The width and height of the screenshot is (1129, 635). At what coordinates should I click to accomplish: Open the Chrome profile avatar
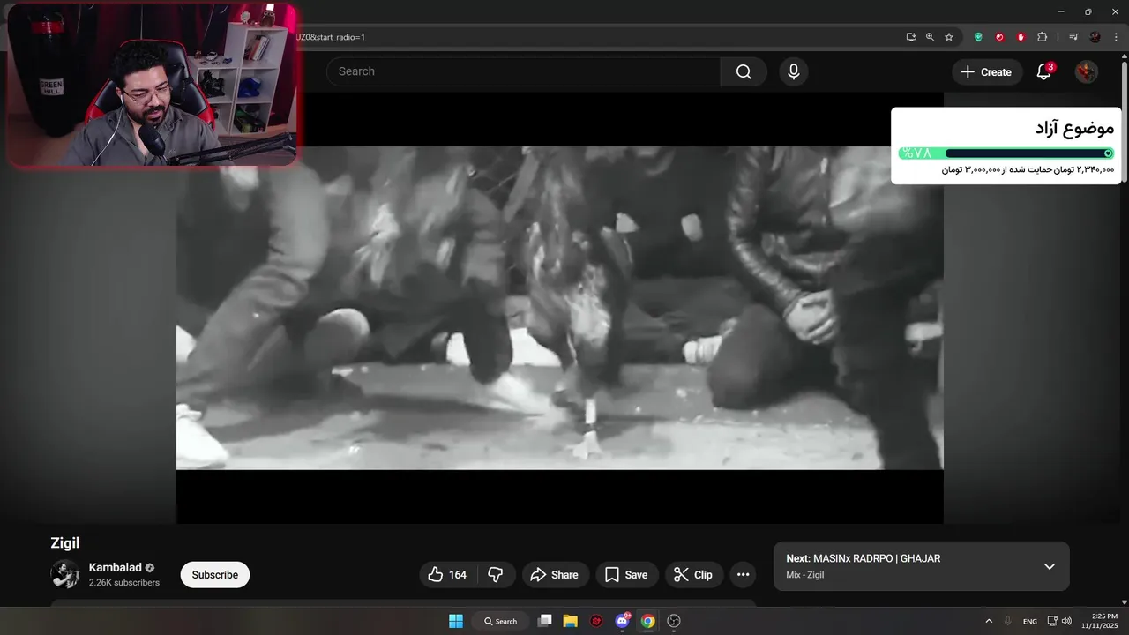pos(1095,37)
